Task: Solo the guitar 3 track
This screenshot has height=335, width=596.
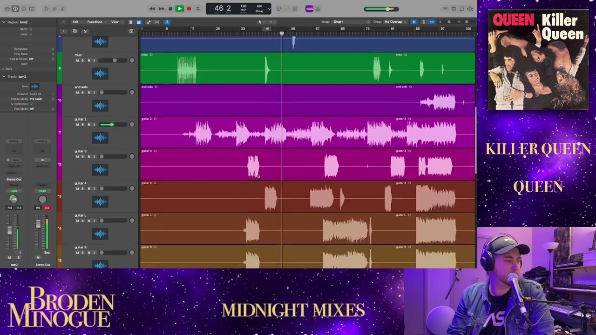Action: click(x=82, y=156)
